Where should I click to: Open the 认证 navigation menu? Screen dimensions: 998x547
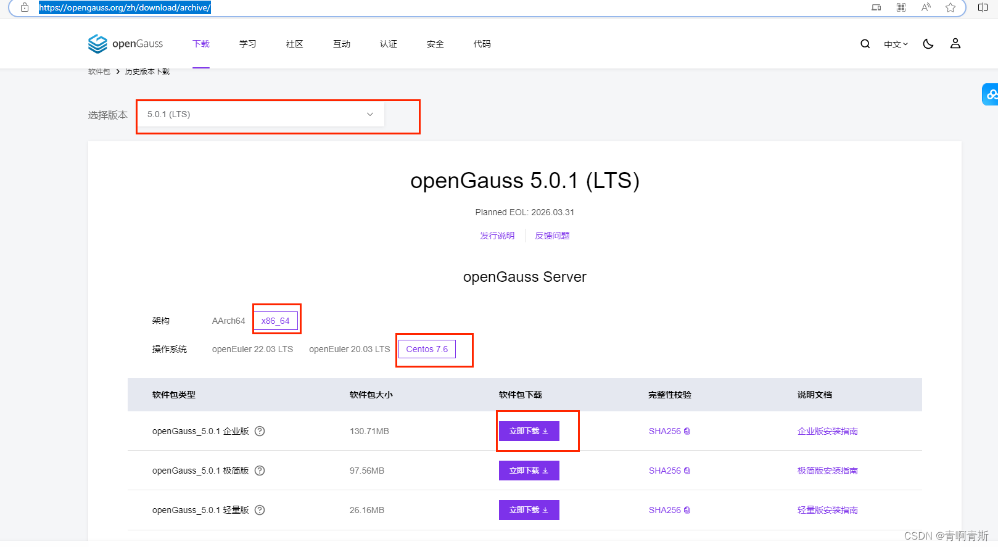(x=389, y=44)
